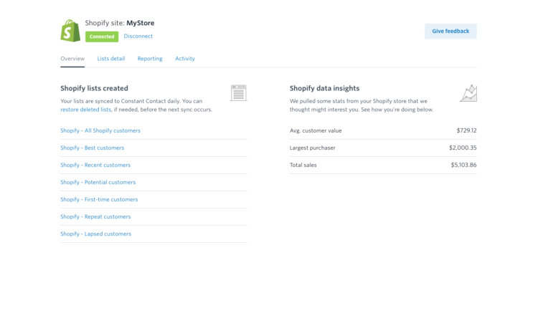The height and width of the screenshot is (336, 538).
Task: Click the Shopify lists created heading
Action: point(95,88)
